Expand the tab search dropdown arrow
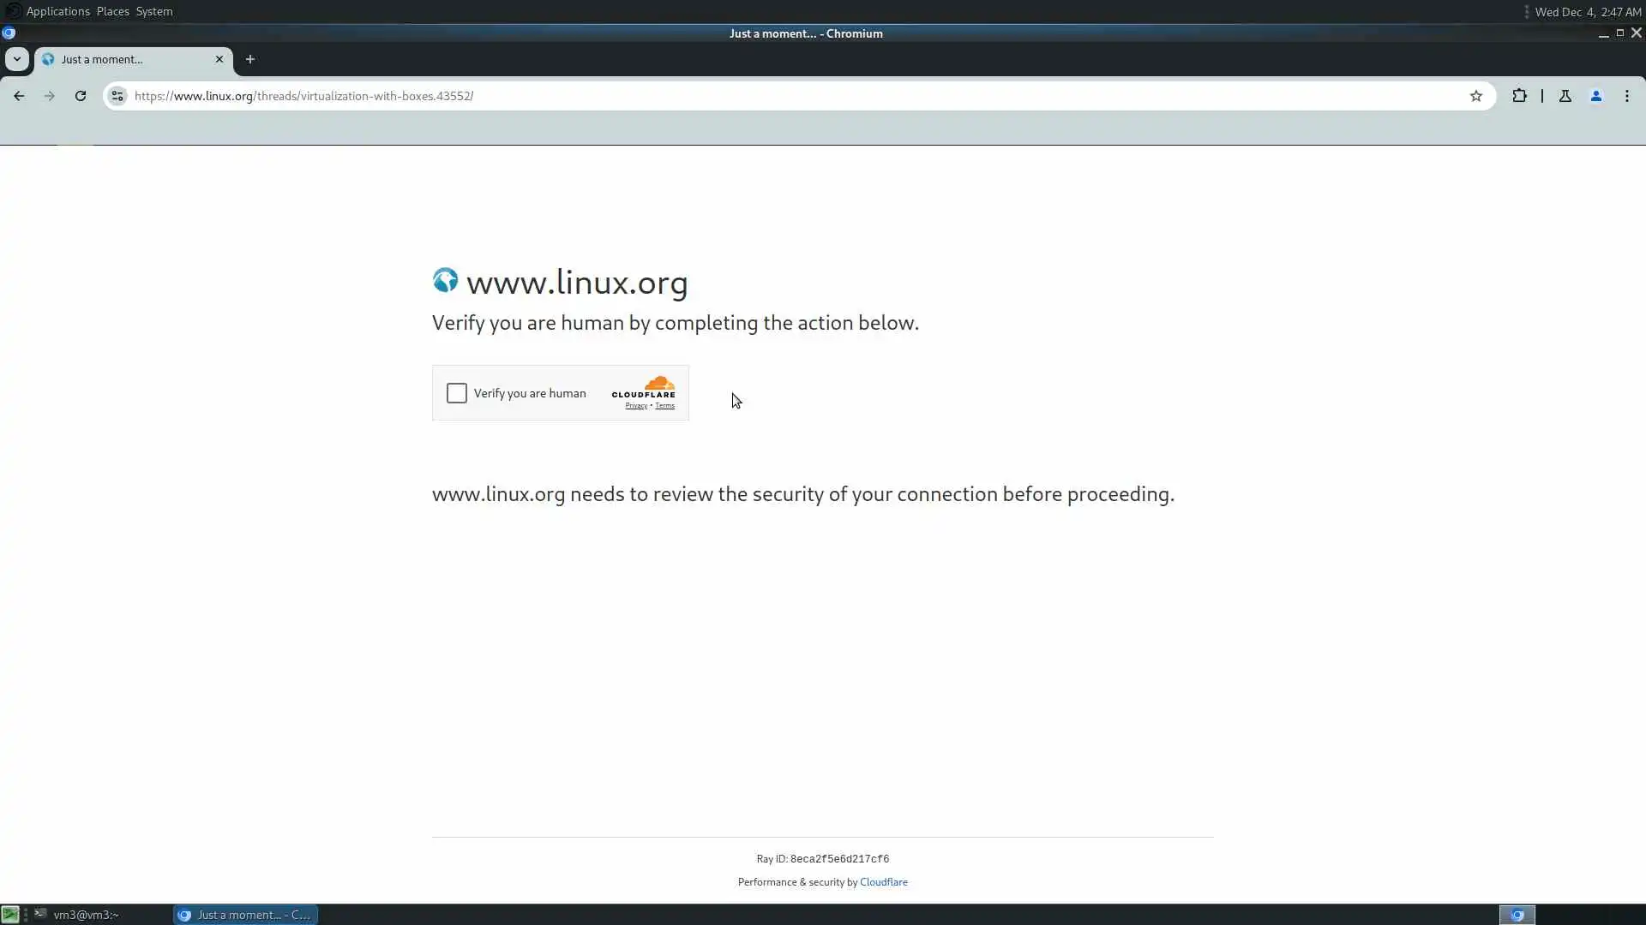This screenshot has height=925, width=1646. click(16, 59)
